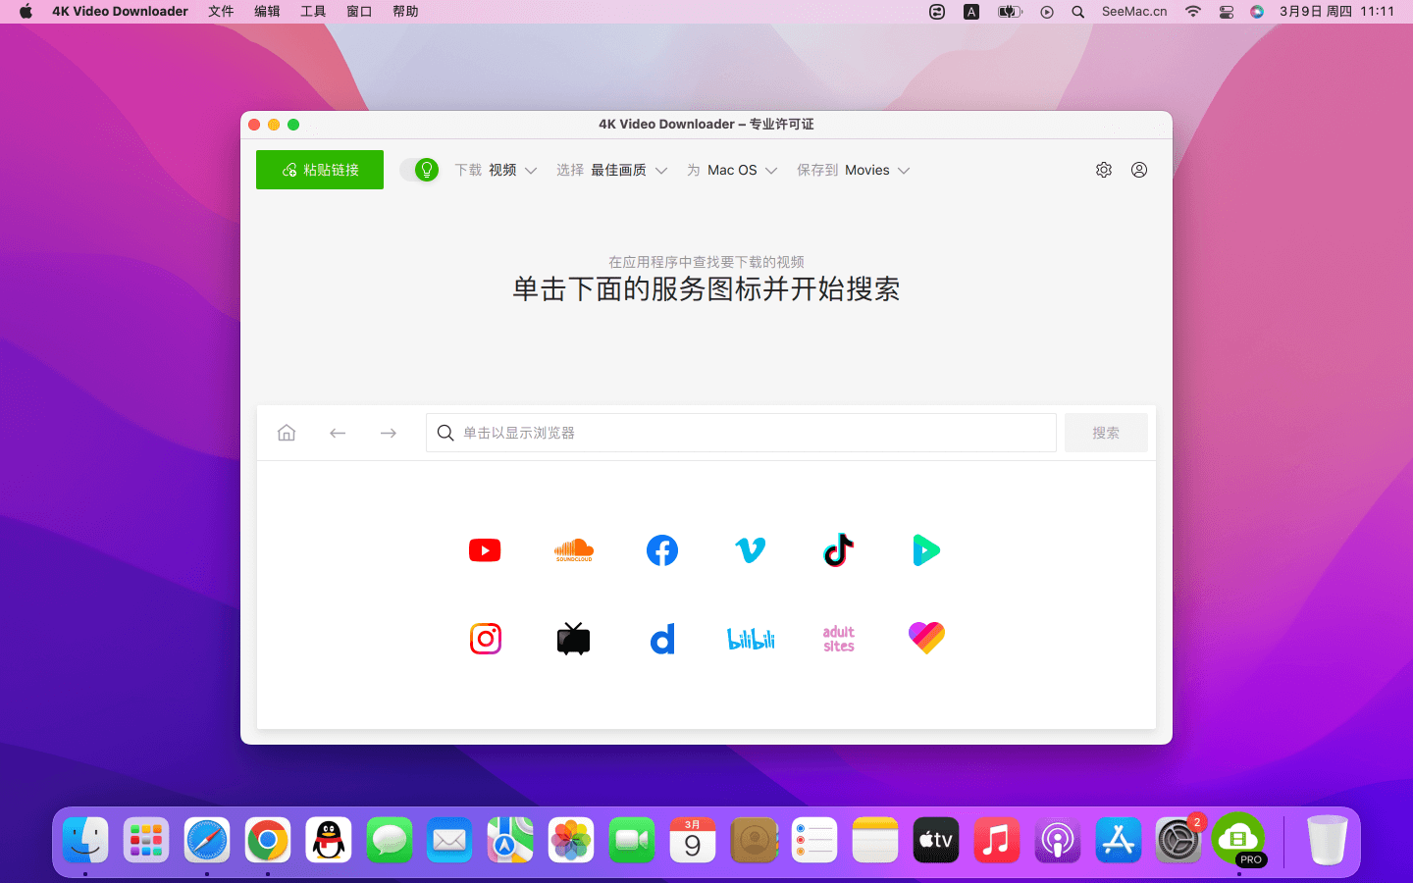Screen dimensions: 1413x883
Task: Open the Instagram service icon
Action: tap(486, 639)
